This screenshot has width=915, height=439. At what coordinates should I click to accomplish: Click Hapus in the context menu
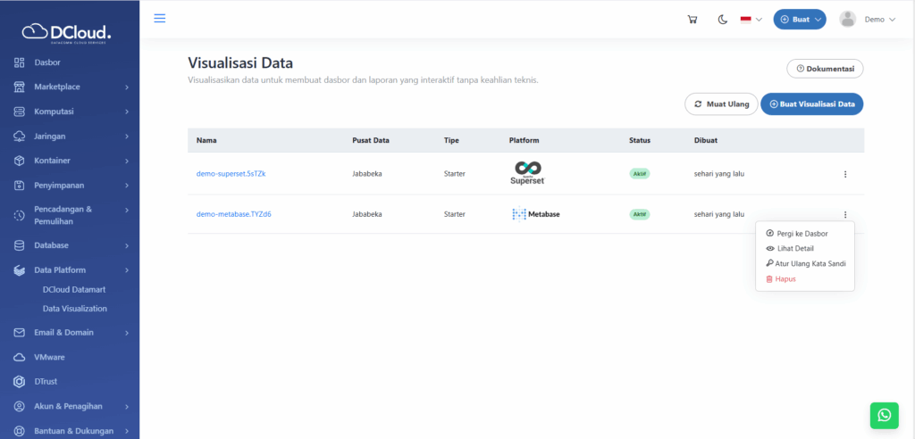point(785,279)
